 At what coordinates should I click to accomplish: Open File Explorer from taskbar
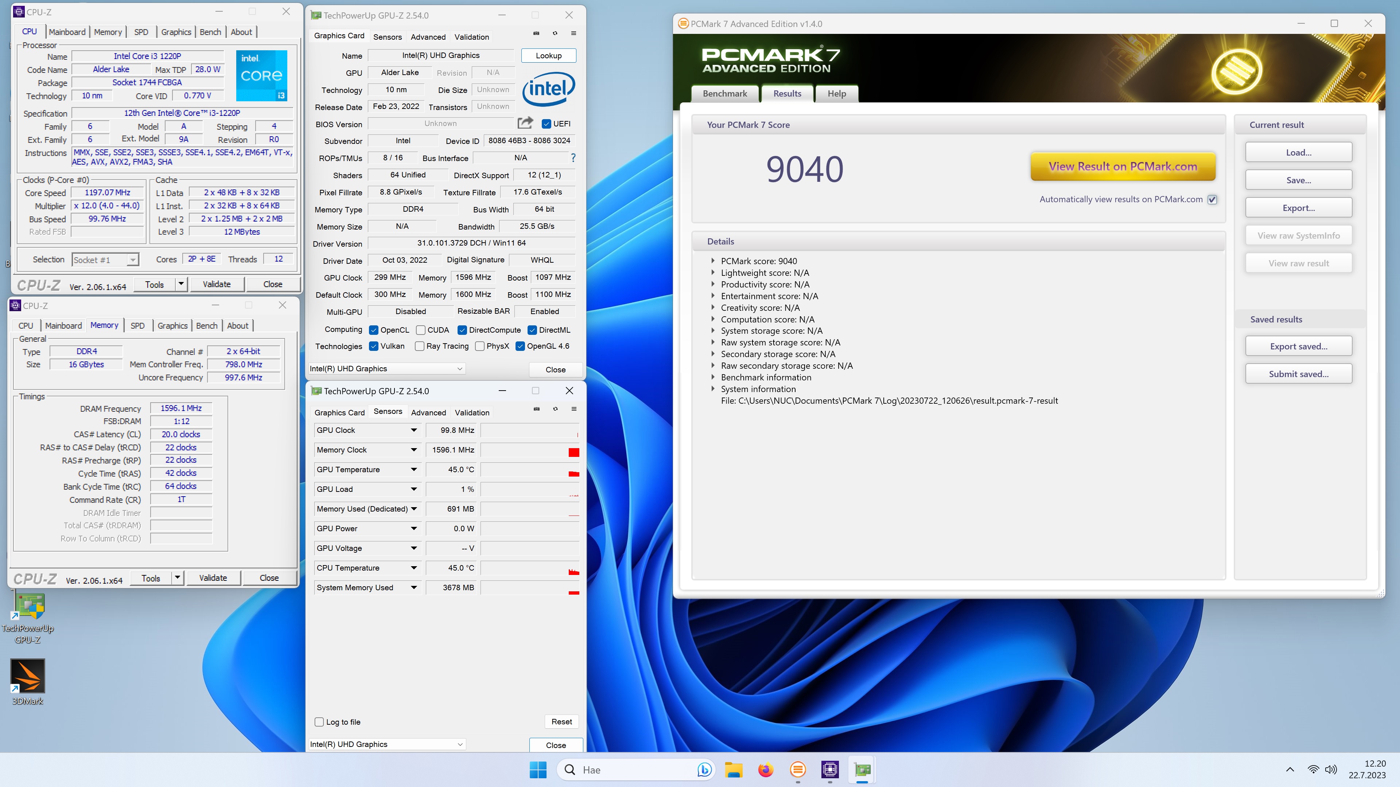(734, 770)
